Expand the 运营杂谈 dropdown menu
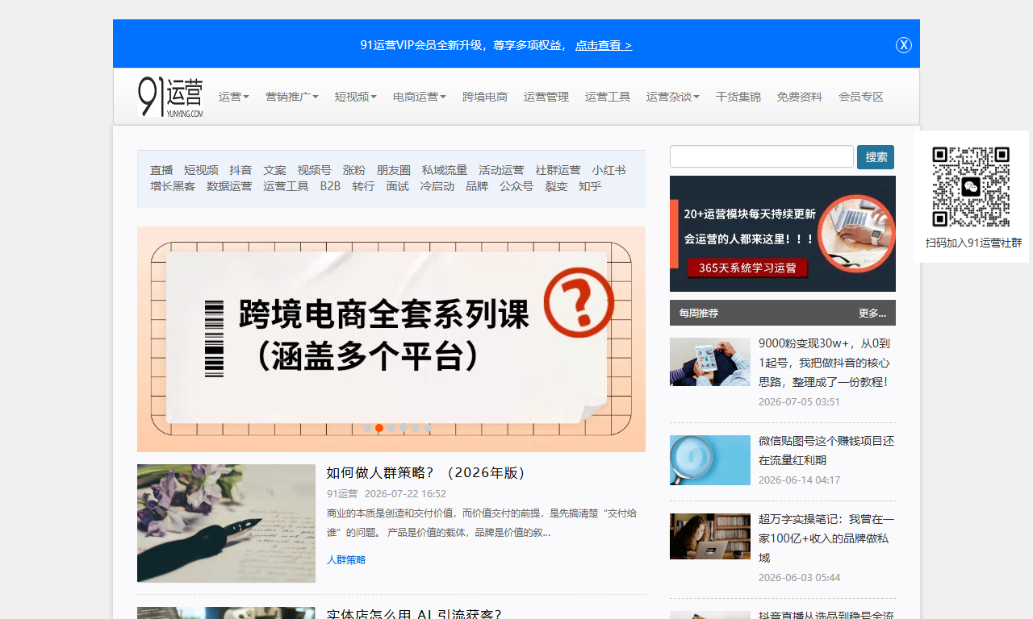1033x619 pixels. point(673,97)
